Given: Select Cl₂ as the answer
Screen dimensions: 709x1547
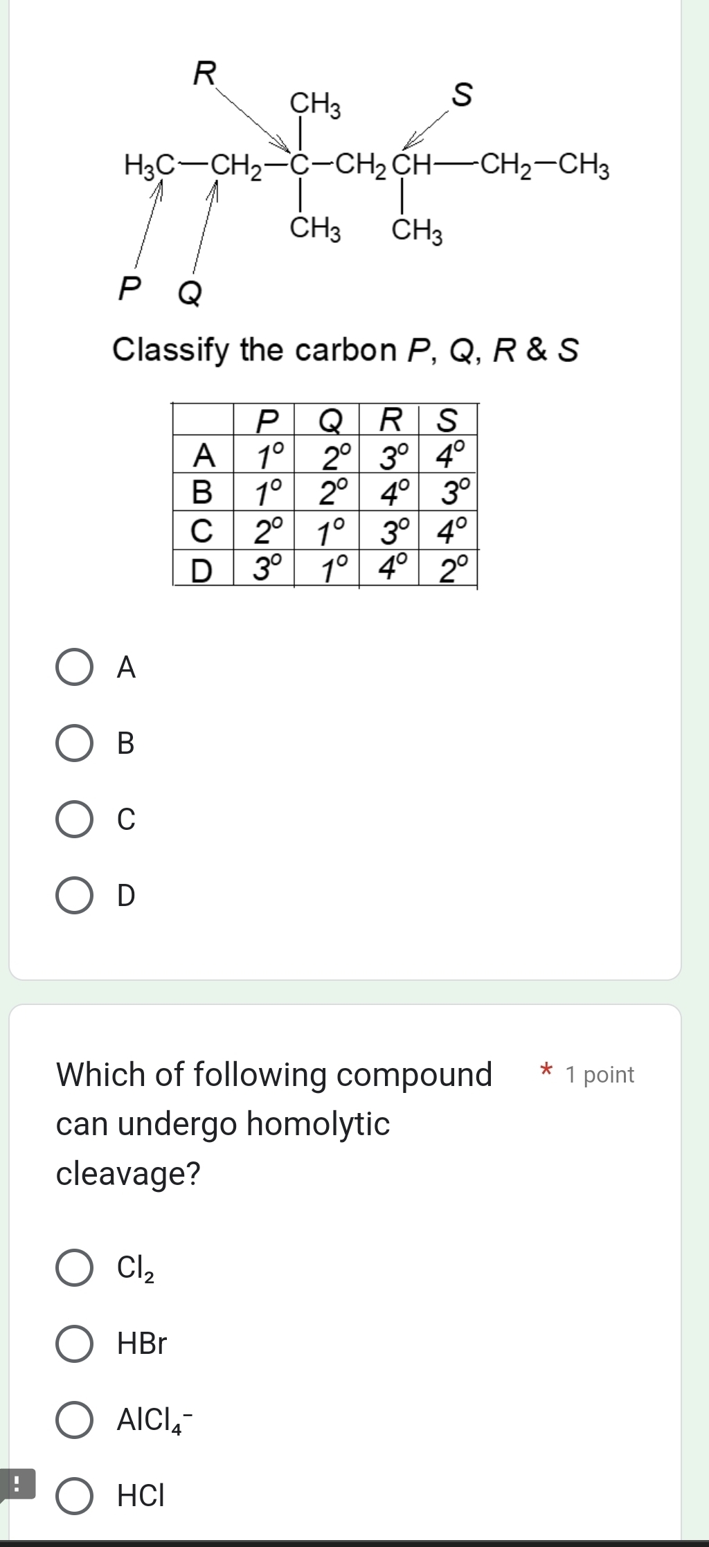Looking at the screenshot, I should tap(74, 1268).
